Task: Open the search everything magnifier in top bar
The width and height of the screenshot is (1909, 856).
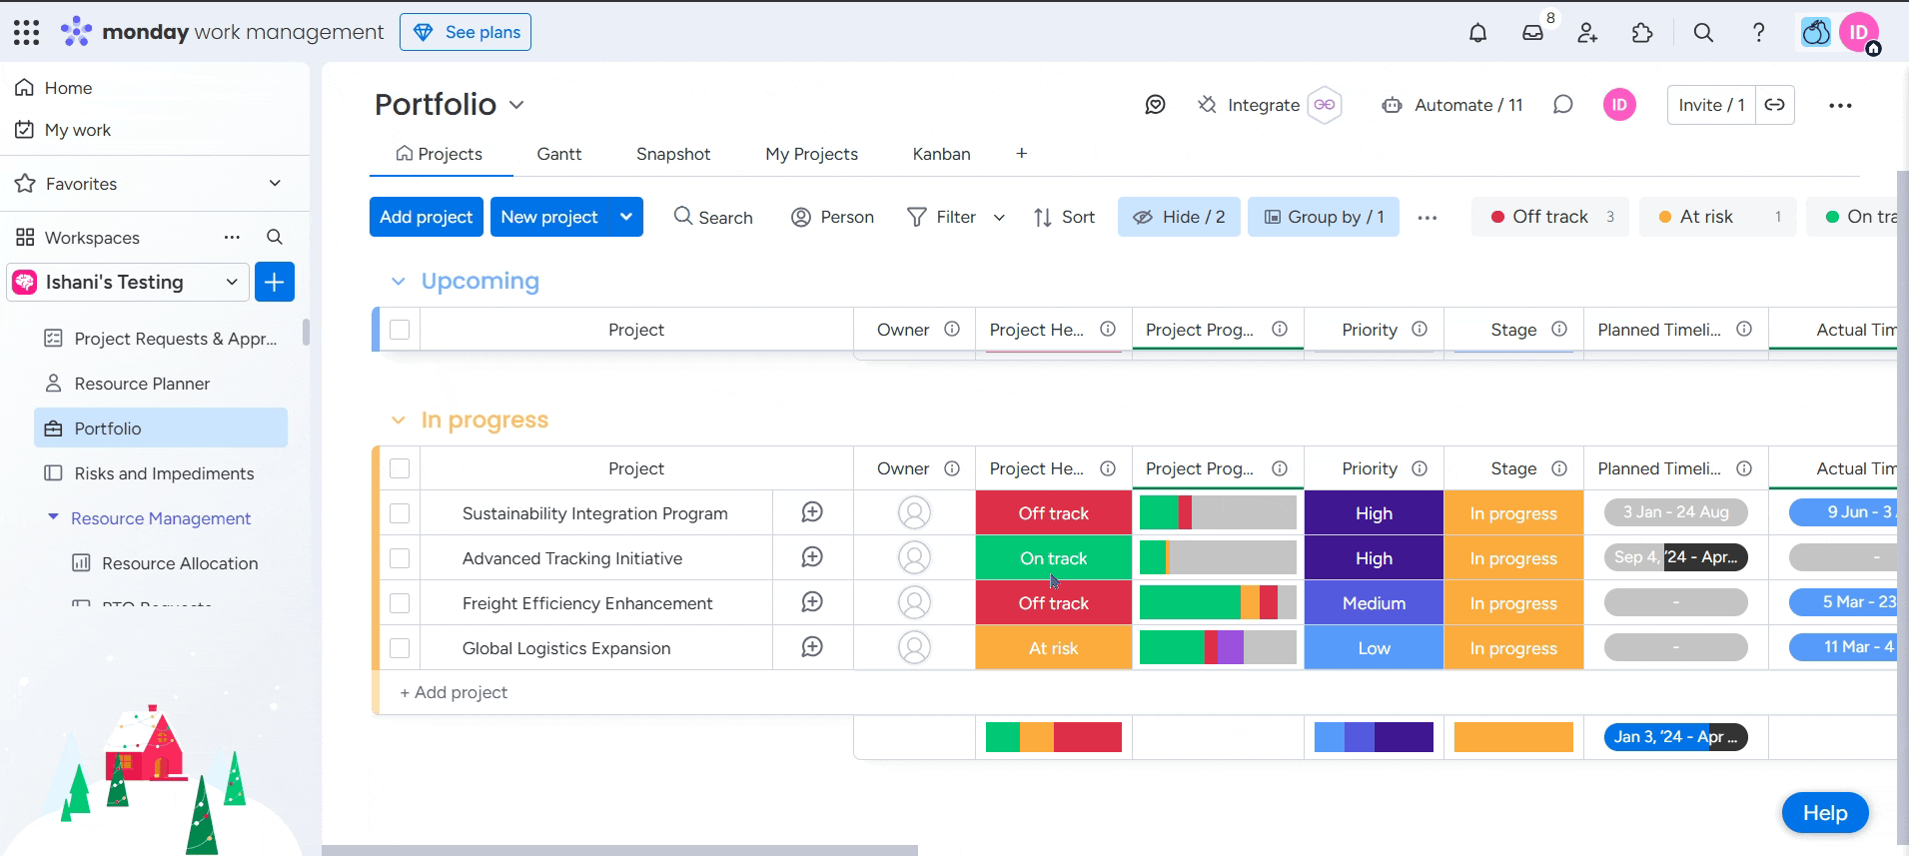Action: (1703, 32)
